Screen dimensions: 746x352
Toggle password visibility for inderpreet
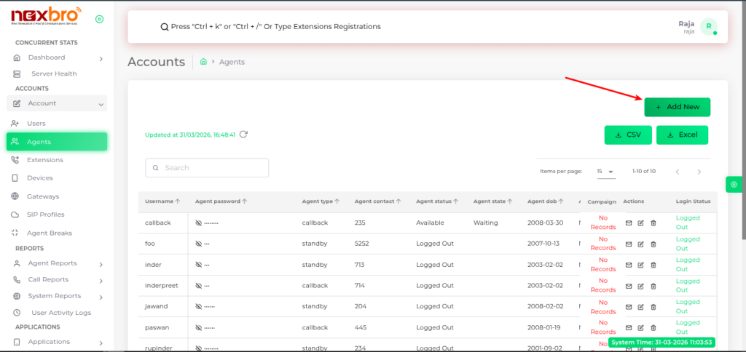point(199,286)
